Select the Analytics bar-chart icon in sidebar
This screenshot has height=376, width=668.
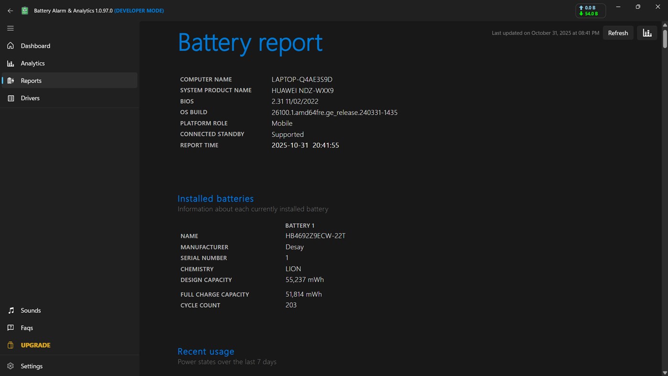10,63
